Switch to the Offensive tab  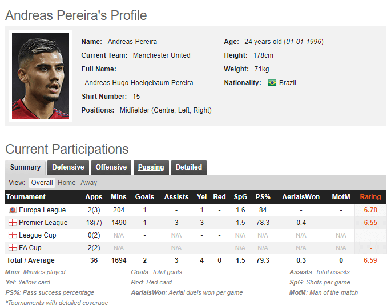pos(111,167)
